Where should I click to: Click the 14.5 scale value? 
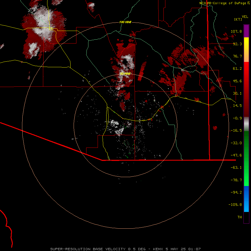click(x=237, y=106)
